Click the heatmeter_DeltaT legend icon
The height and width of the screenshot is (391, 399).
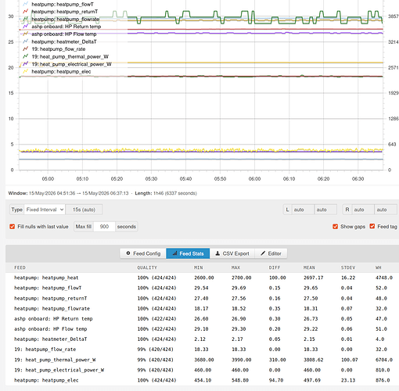(x=25, y=41)
